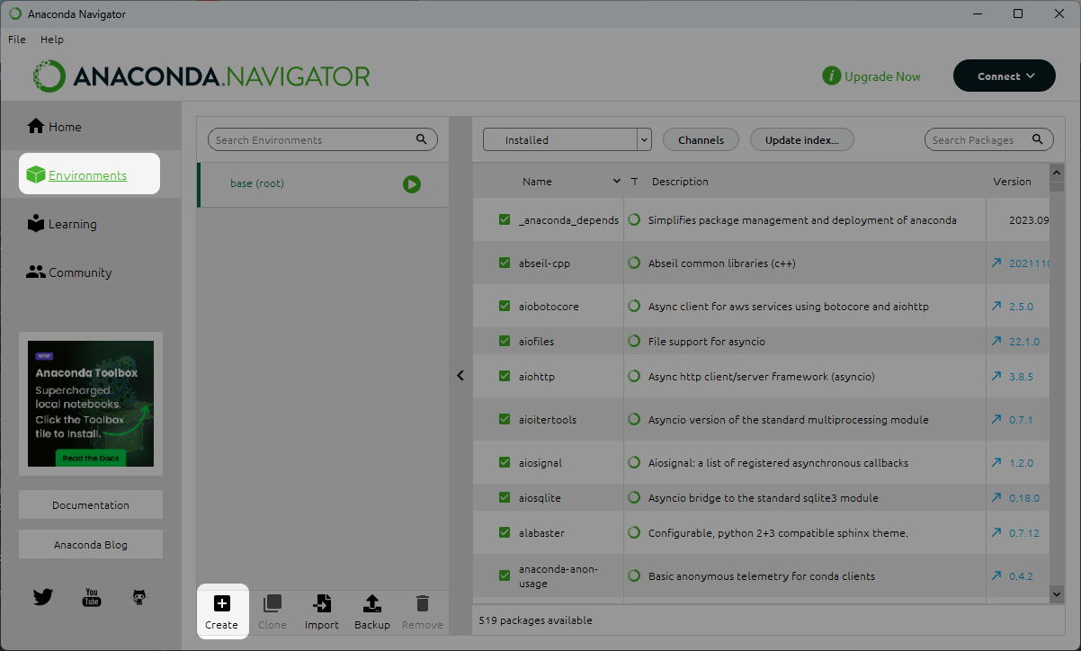Open the Installed package filter dropdown
The width and height of the screenshot is (1081, 651).
[567, 139]
